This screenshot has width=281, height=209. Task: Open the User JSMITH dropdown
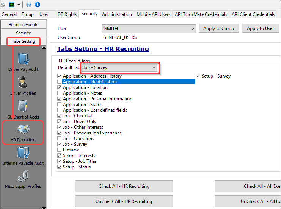coord(149,29)
